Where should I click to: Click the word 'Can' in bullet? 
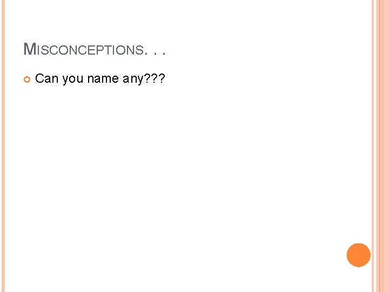tap(46, 78)
